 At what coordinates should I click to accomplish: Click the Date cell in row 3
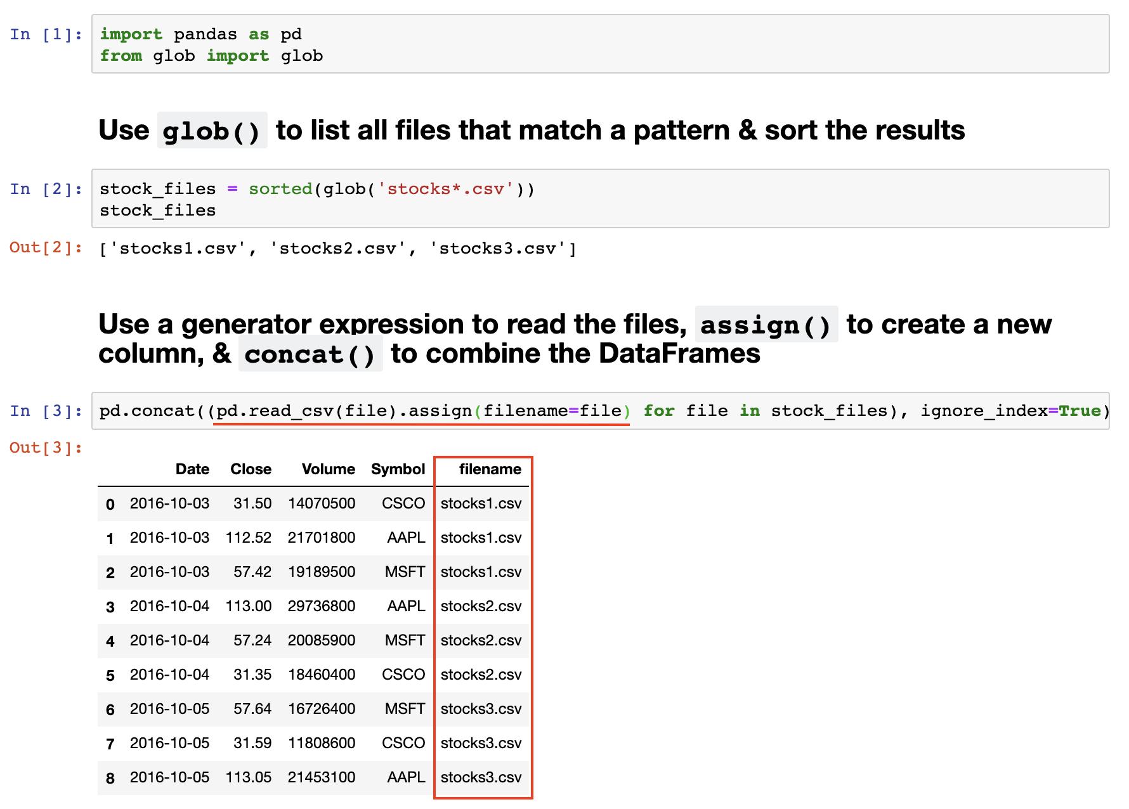[169, 606]
